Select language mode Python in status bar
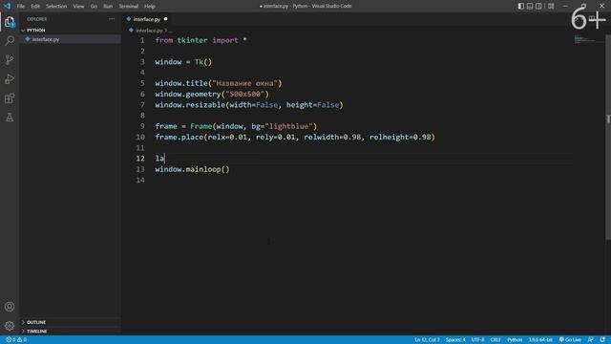 point(515,340)
